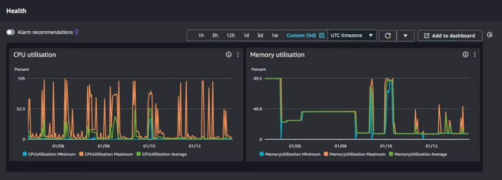Click MemoryUtilization Average legend swatch
The height and width of the screenshot is (180, 502).
pyautogui.click(x=391, y=154)
